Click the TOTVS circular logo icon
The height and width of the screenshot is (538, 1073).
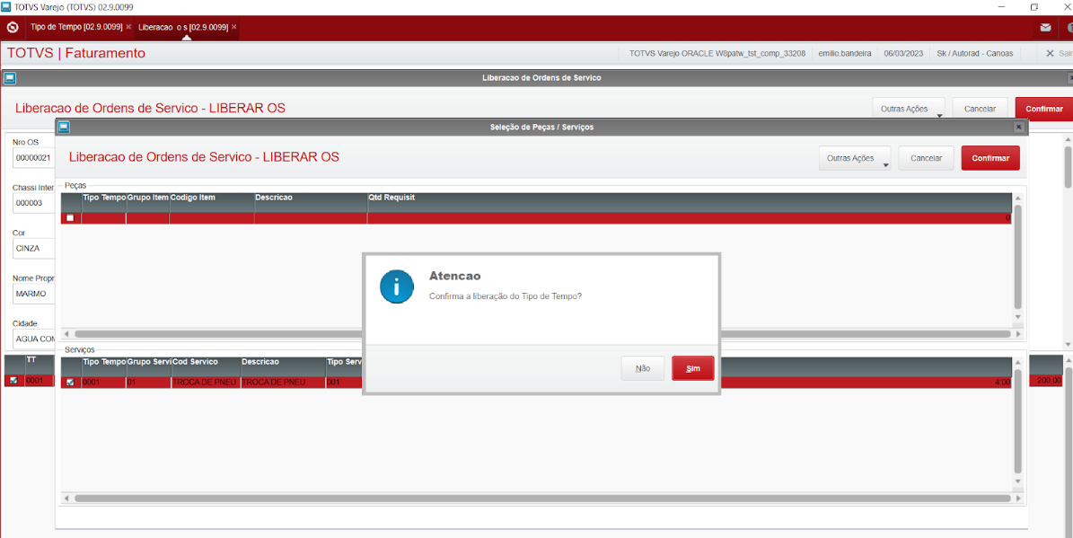click(x=12, y=28)
